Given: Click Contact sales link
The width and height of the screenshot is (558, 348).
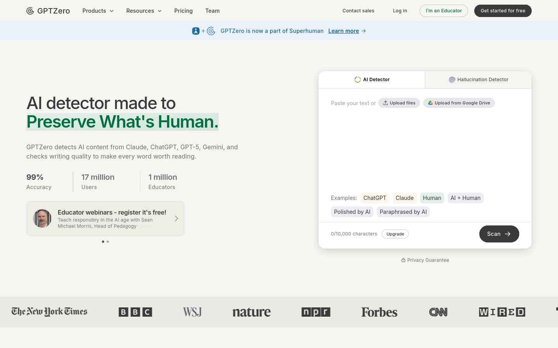Looking at the screenshot, I should click(x=358, y=11).
